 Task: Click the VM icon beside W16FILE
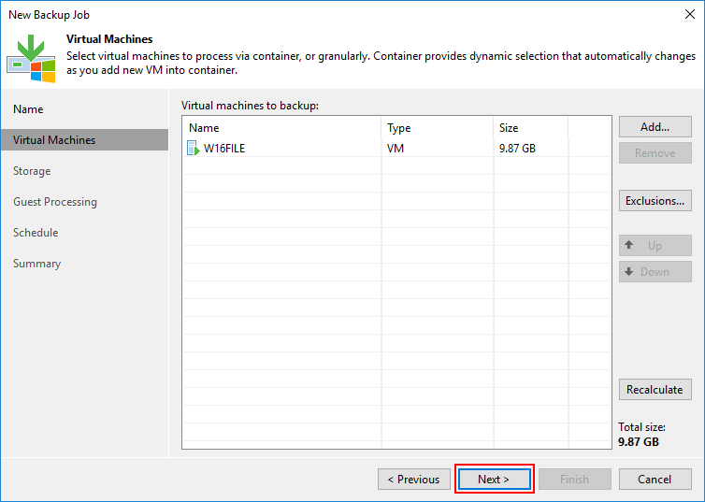193,149
